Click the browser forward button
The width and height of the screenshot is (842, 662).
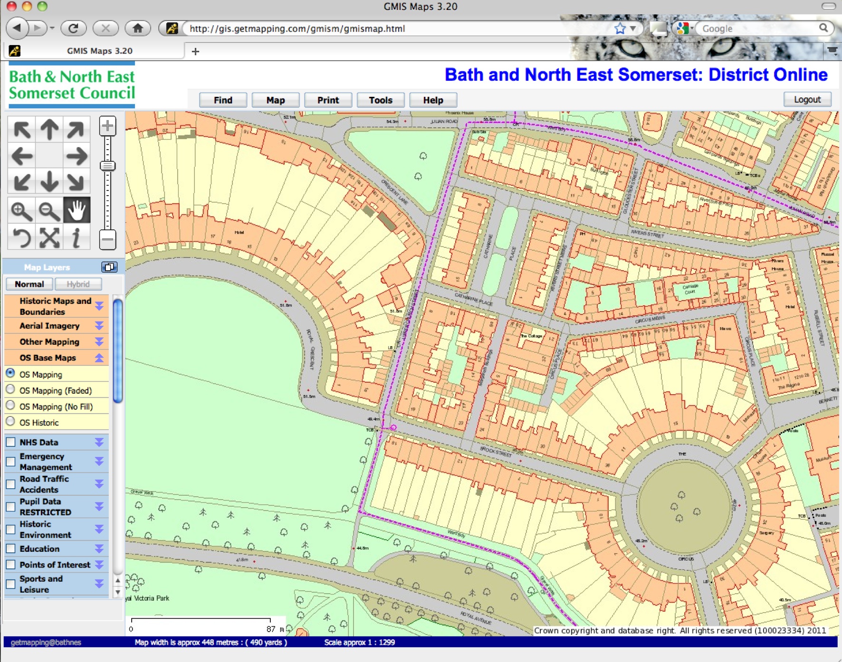coord(38,28)
